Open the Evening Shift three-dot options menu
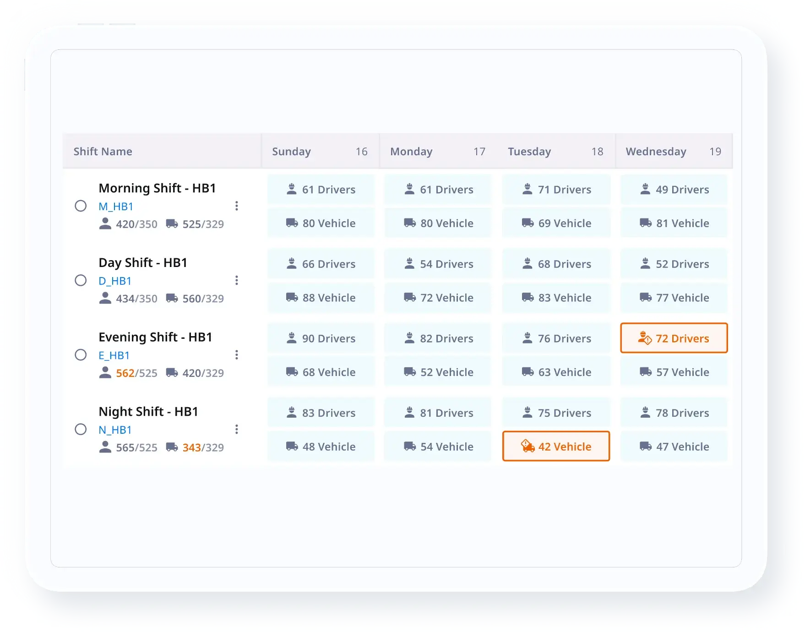This screenshot has height=632, width=805. 236,355
